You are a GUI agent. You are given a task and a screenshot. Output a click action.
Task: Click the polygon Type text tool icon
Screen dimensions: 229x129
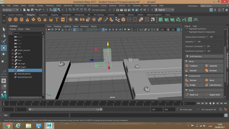point(57,19)
